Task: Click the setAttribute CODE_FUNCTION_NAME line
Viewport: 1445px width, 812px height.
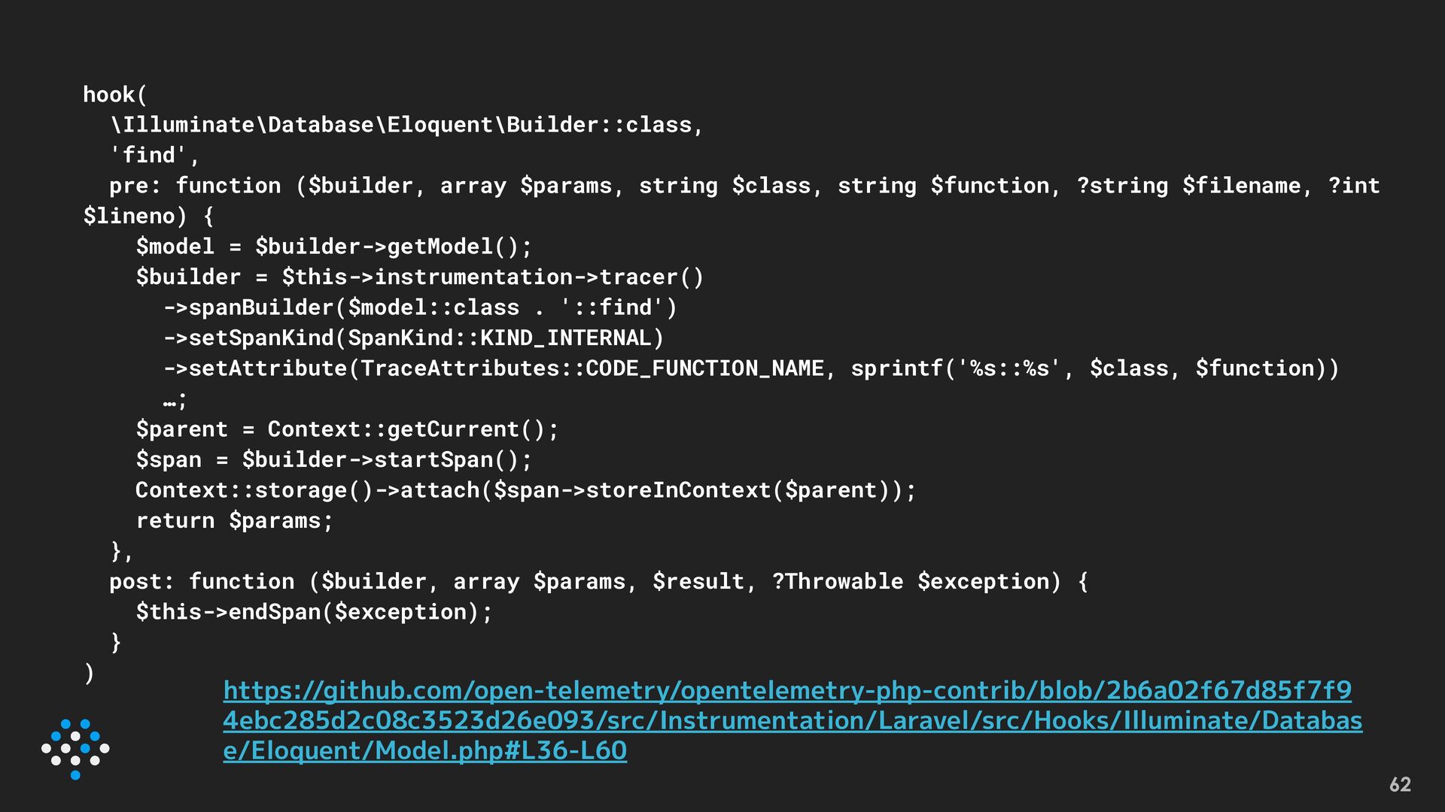Action: (x=751, y=368)
